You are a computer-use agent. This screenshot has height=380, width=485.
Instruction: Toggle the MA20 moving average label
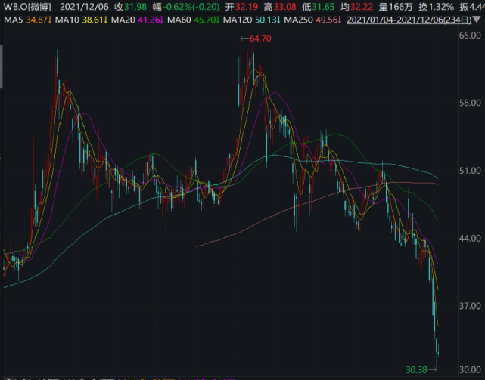coord(123,20)
